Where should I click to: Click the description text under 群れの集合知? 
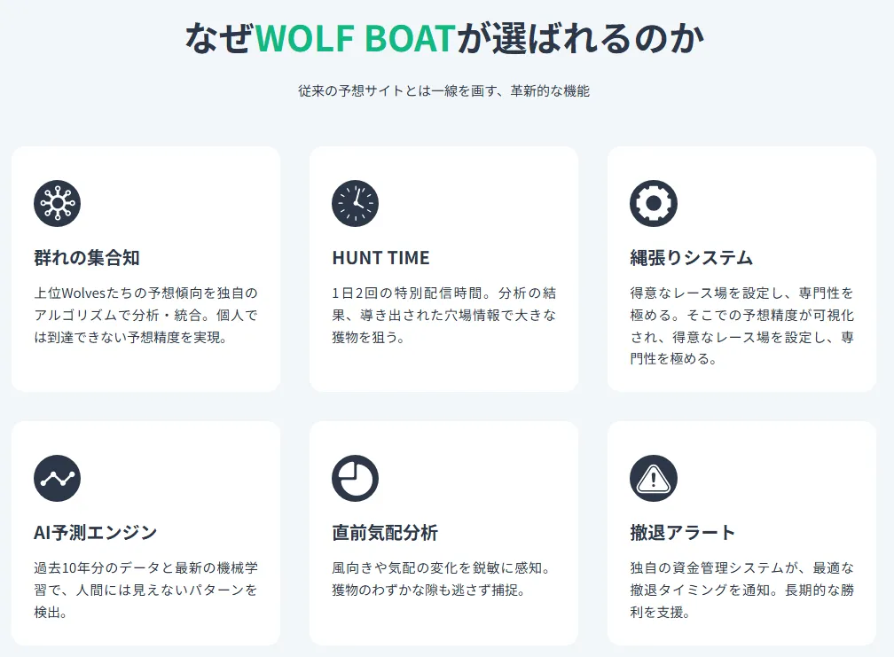(145, 315)
